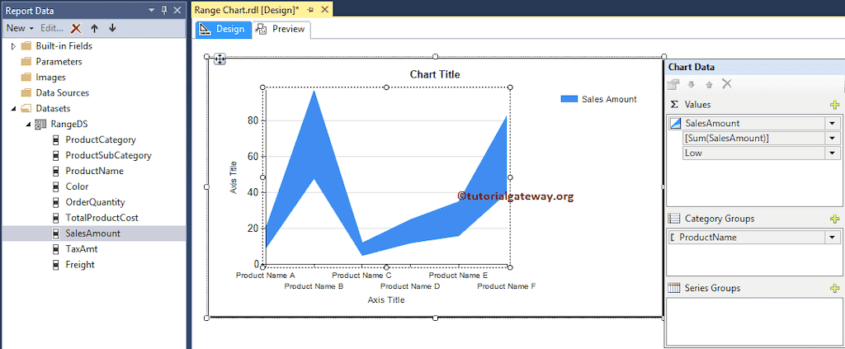Click the Category Groups table icon
845x349 pixels.
673,219
